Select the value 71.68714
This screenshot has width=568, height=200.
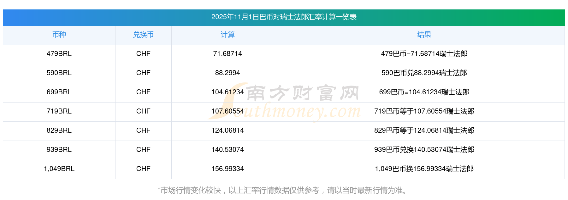click(228, 54)
